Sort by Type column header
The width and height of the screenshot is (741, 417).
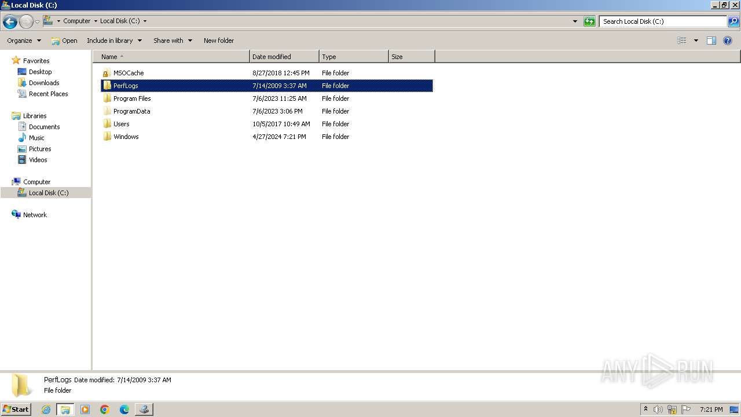[354, 57]
